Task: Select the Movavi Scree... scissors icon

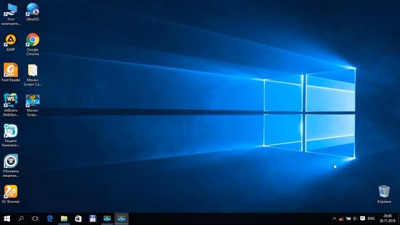Action: (32, 106)
